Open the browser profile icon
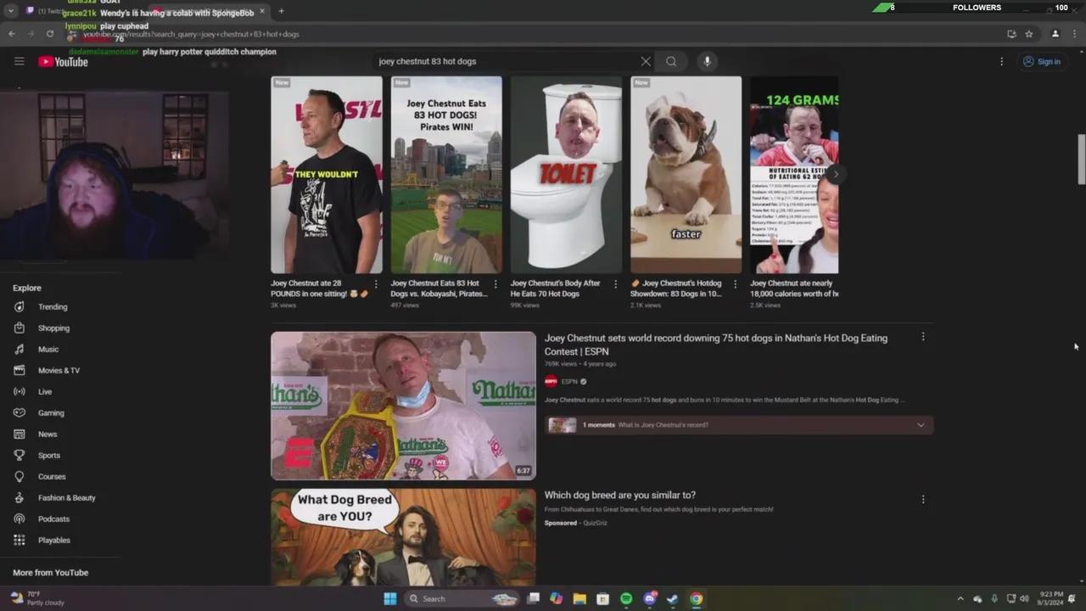 click(x=1055, y=34)
